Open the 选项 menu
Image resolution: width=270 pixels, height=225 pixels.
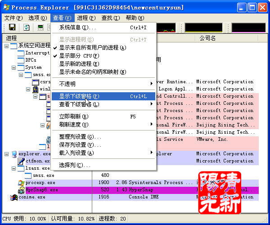coord(38,18)
